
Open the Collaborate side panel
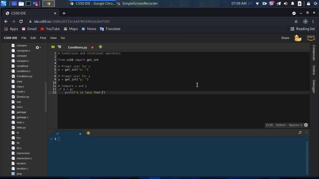point(314,53)
